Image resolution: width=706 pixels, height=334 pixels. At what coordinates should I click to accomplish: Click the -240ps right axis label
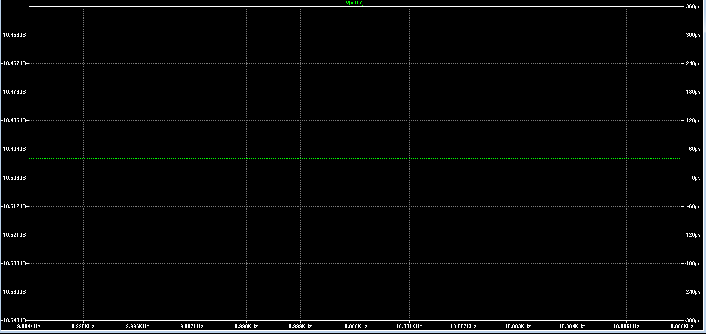coord(693,292)
